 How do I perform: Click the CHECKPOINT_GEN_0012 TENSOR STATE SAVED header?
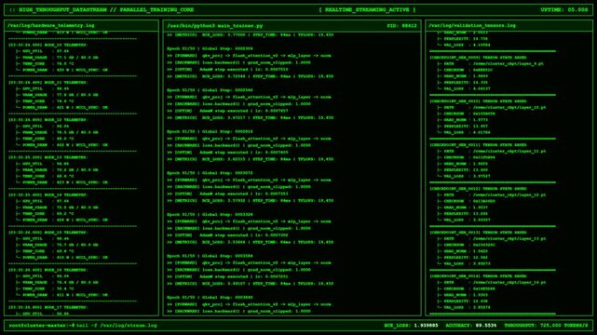click(x=478, y=189)
